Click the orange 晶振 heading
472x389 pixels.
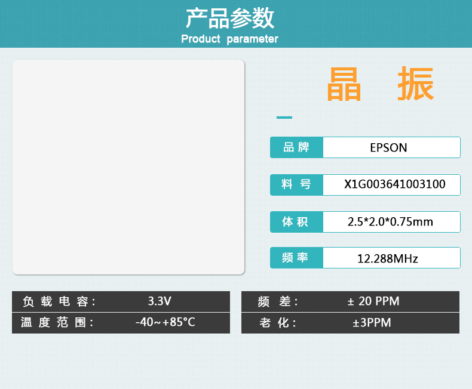coord(380,85)
